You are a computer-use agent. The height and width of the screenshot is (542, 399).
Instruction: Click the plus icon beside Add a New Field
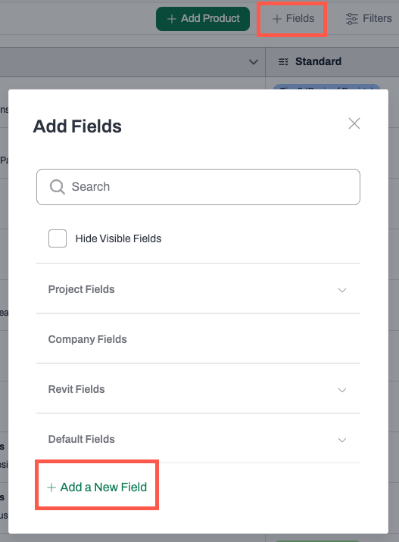tap(51, 487)
